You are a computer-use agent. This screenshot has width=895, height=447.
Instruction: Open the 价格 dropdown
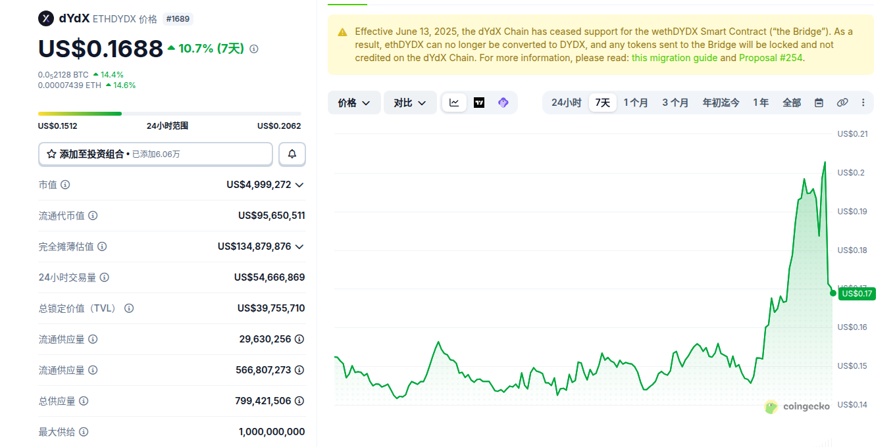(354, 103)
